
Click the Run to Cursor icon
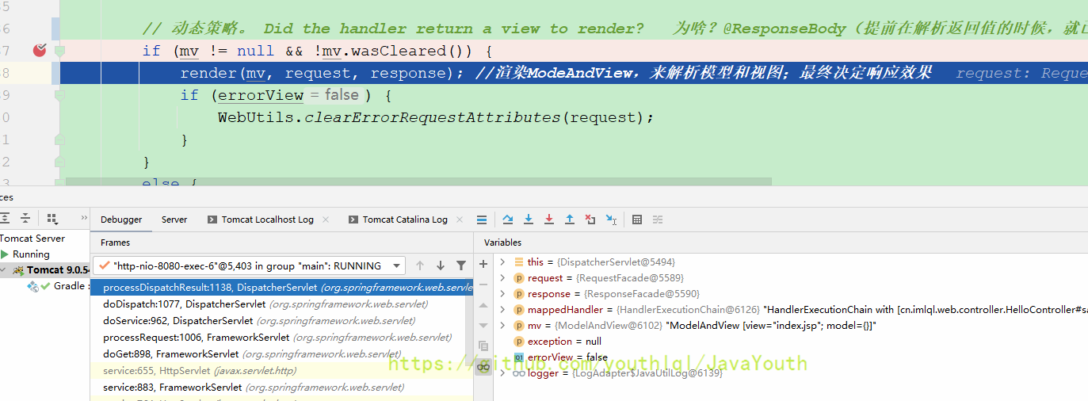(611, 220)
